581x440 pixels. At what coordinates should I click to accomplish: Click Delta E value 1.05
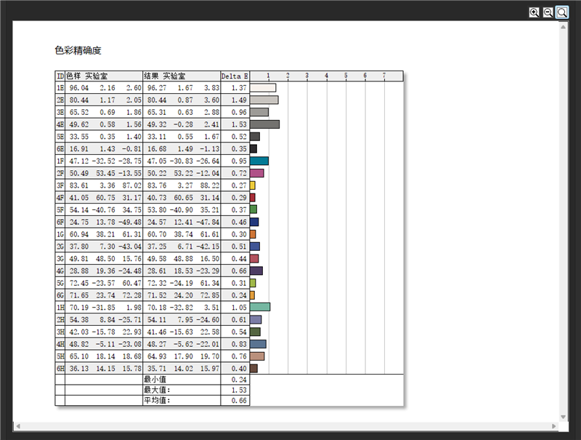click(239, 307)
